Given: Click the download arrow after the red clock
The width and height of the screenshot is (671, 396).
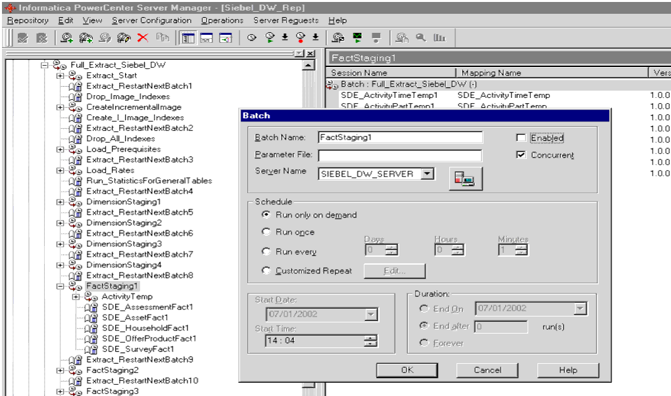Looking at the screenshot, I should click(x=315, y=37).
